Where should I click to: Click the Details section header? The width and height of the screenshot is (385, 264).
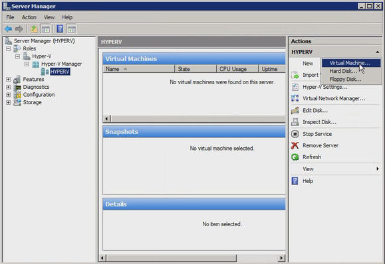(x=194, y=204)
